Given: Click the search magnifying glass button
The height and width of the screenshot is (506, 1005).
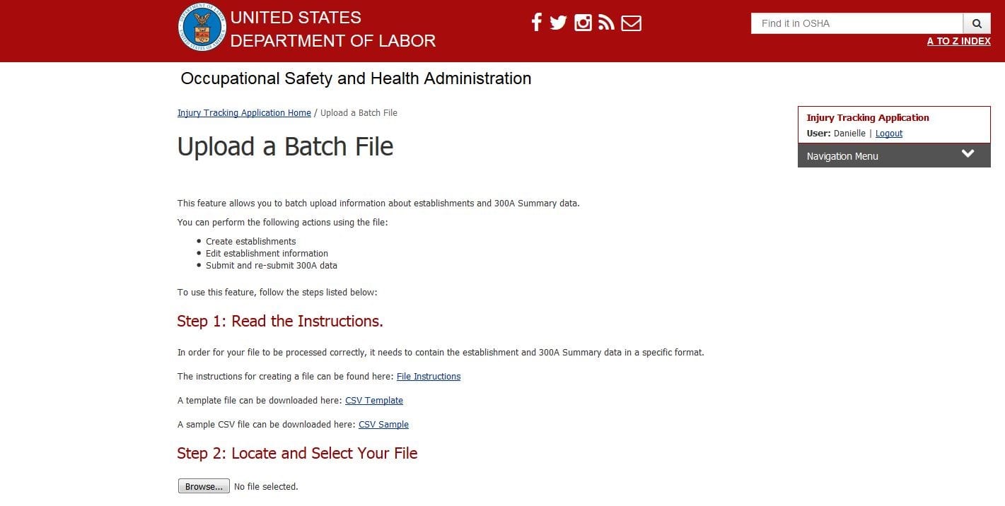Looking at the screenshot, I should [977, 23].
